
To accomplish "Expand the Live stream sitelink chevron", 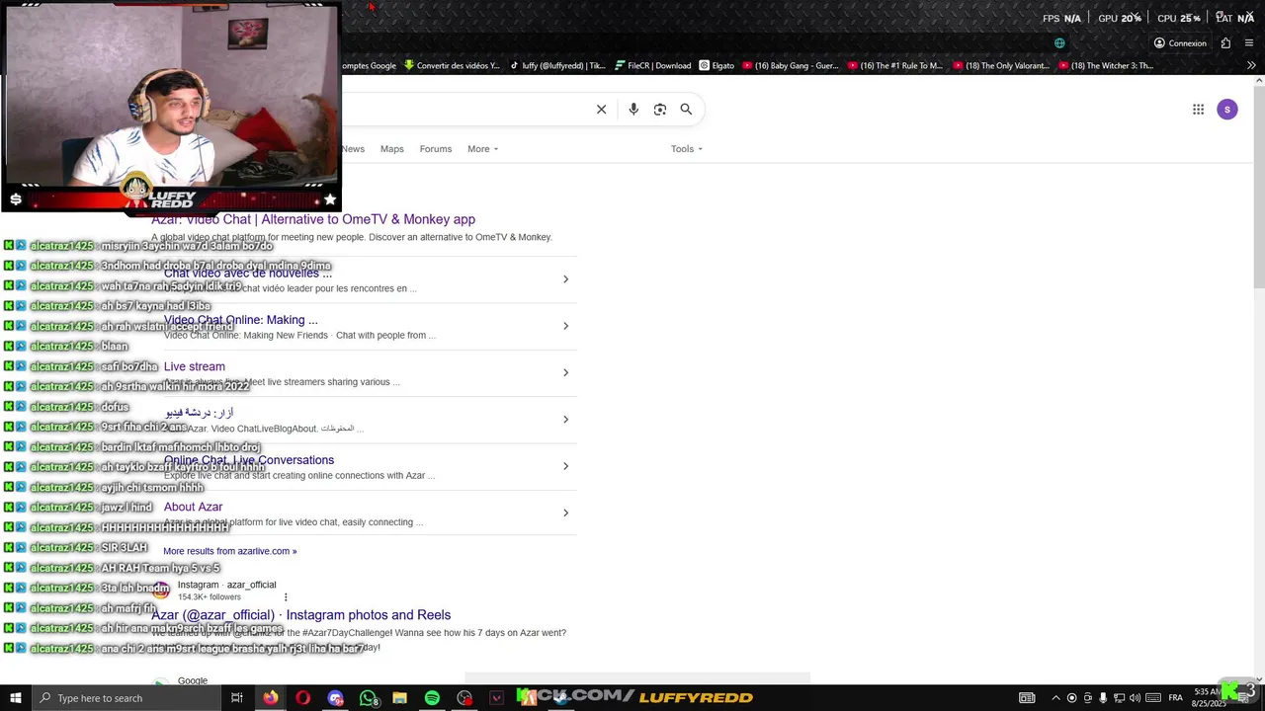I will pos(565,372).
